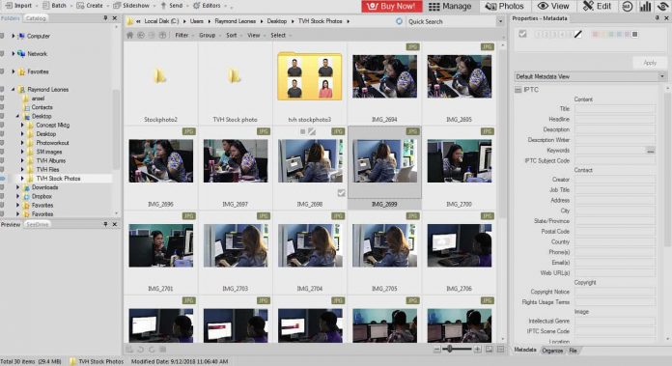The image size is (672, 366).
Task: Expand the Computer tree node
Action: pos(14,36)
